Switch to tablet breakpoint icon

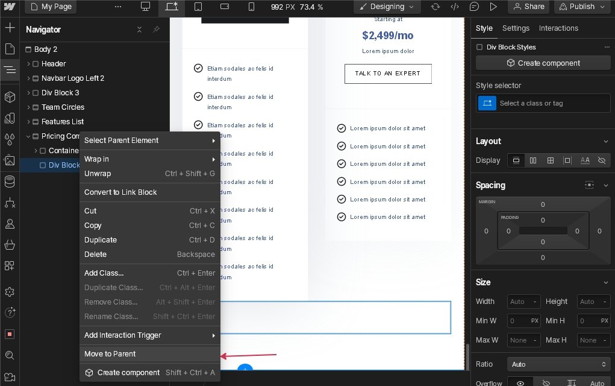198,7
